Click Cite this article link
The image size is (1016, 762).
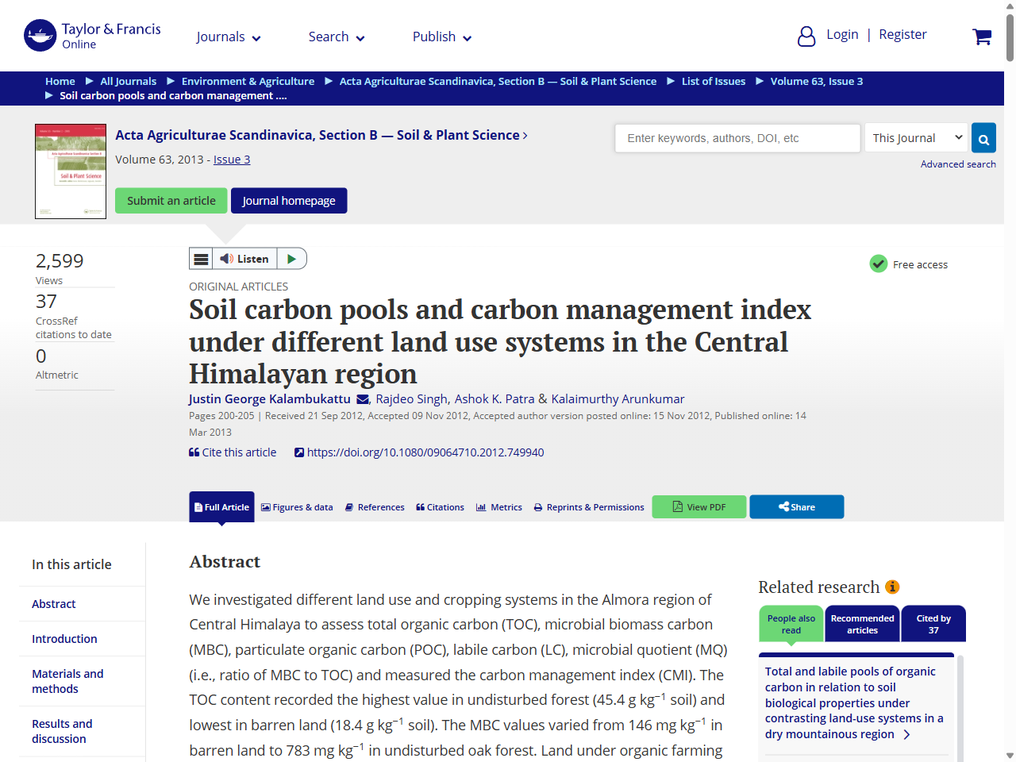(x=233, y=452)
